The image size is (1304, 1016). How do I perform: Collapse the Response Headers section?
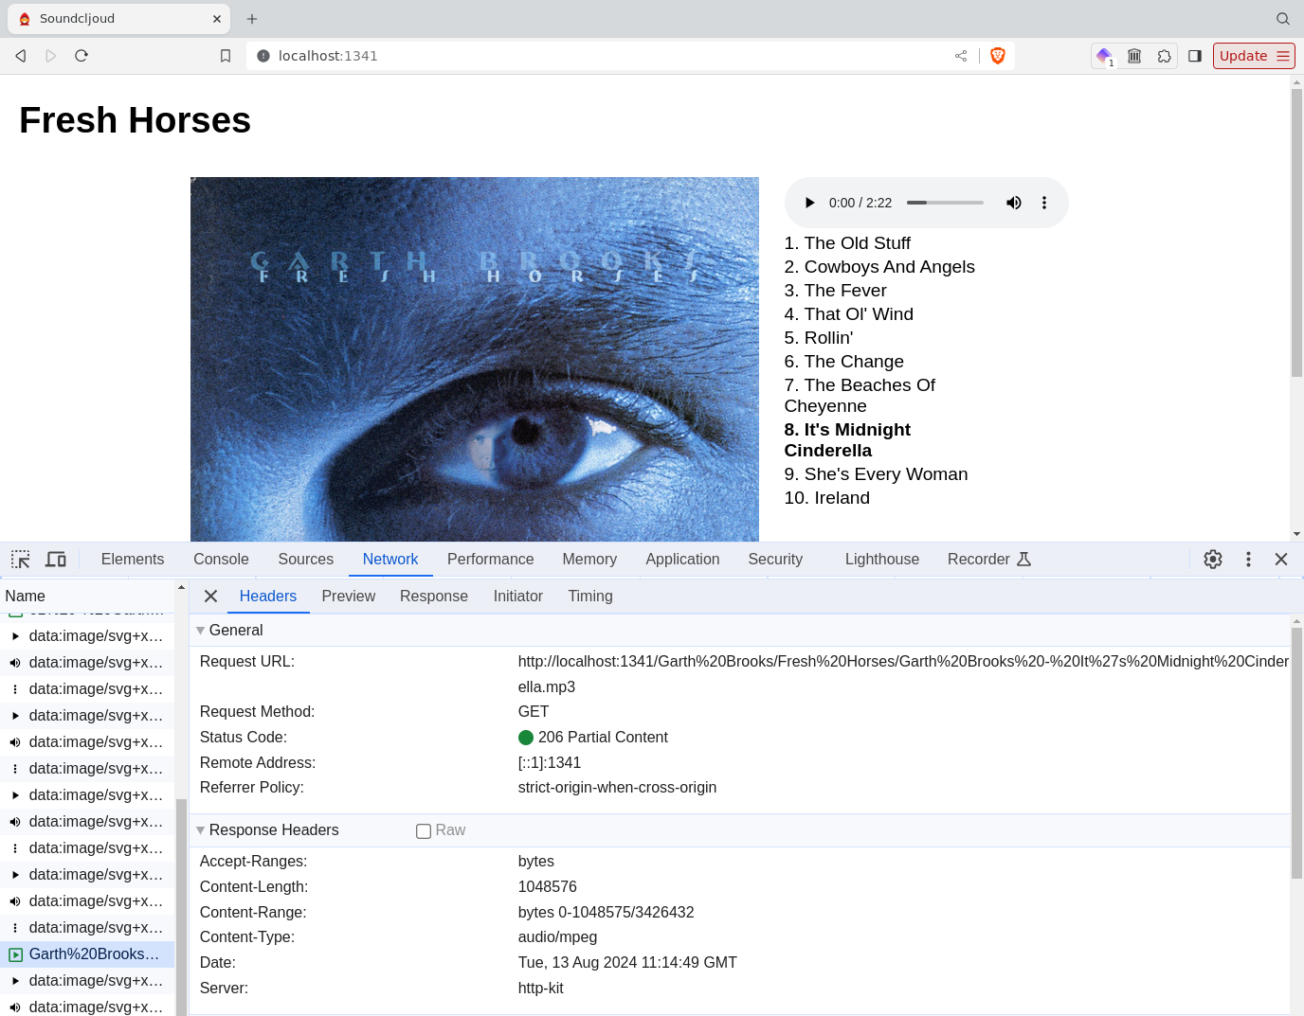pos(201,830)
